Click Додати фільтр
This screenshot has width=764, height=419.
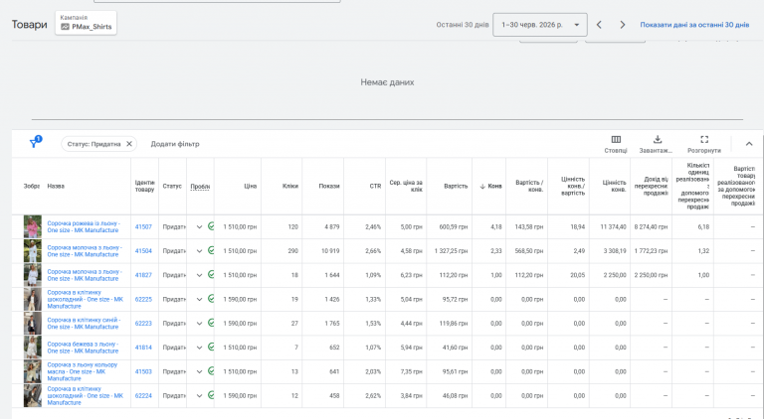coord(175,144)
